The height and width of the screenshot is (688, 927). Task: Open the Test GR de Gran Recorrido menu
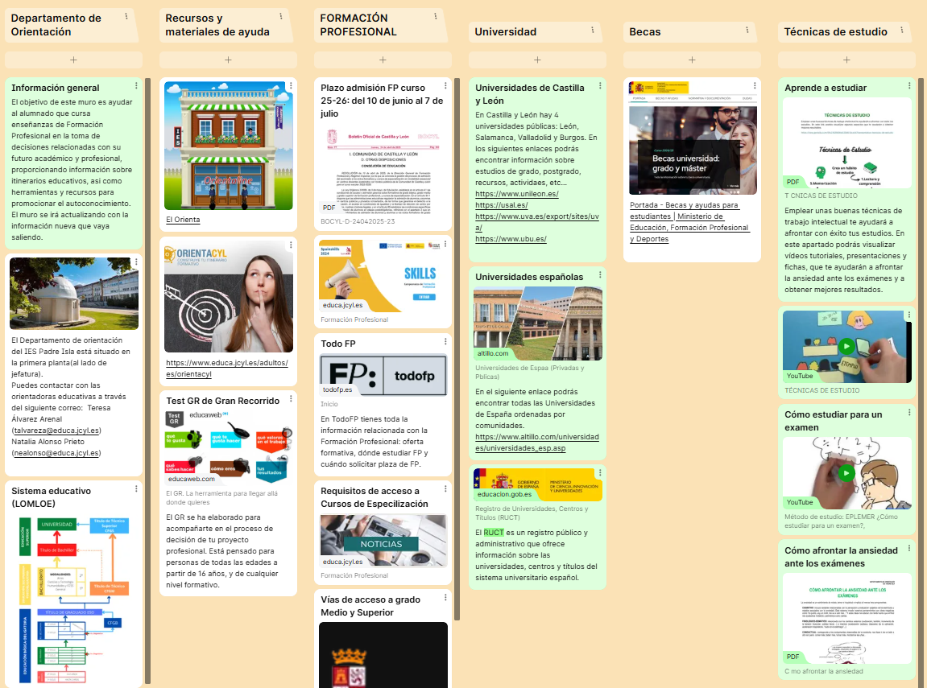(x=291, y=399)
